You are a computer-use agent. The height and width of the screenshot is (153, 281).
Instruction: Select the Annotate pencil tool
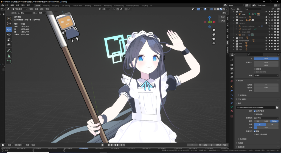[x=9, y=51]
